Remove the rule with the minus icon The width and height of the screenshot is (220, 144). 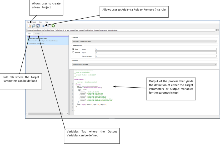click(48, 26)
